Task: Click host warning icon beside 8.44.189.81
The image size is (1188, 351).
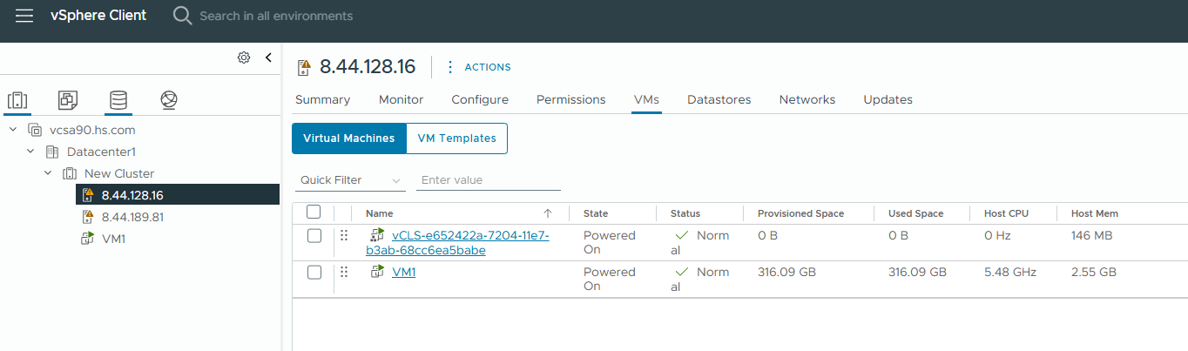Action: point(87,217)
